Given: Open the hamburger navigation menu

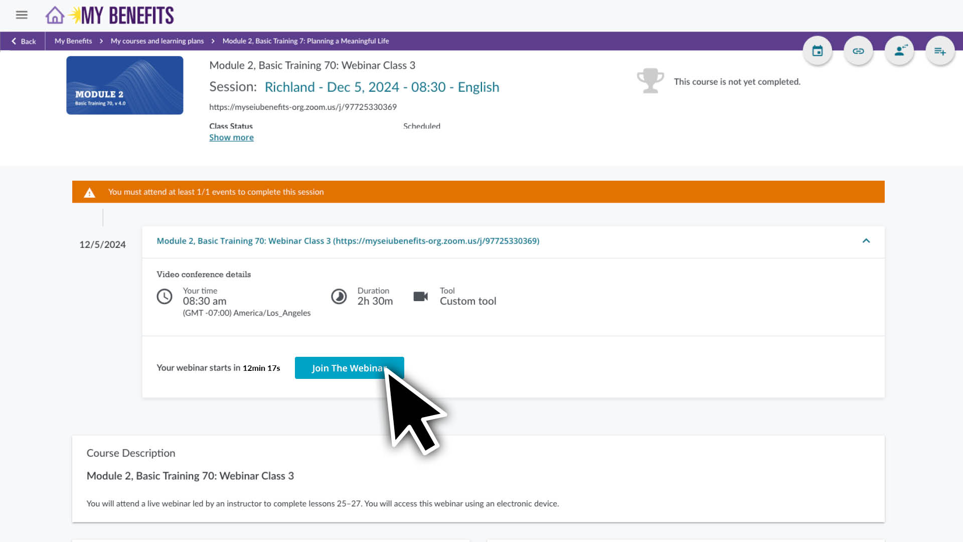Looking at the screenshot, I should (22, 15).
